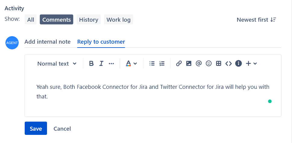This screenshot has height=143, width=292.
Task: Switch to the Add internal note tab
Action: [47, 42]
